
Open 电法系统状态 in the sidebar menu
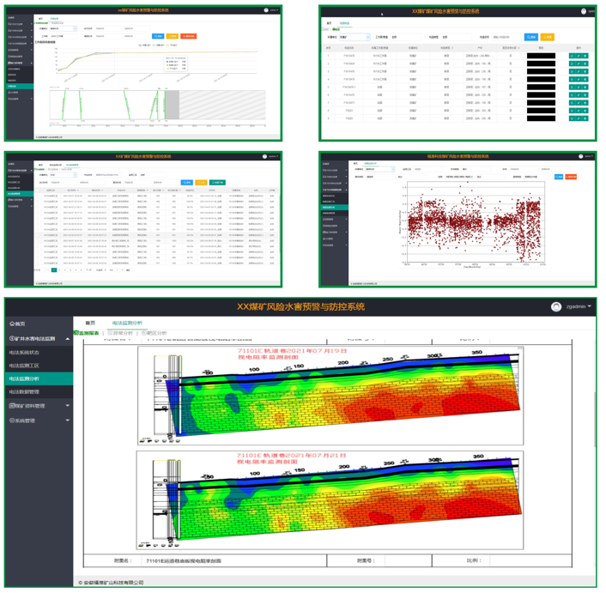click(24, 353)
